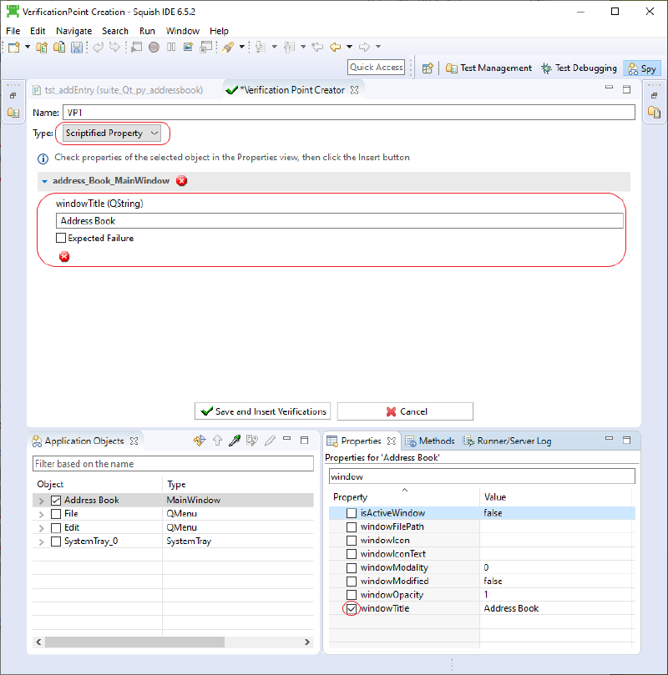Click the Application Objects horizontal scrollbar
The width and height of the screenshot is (668, 675).
(x=134, y=642)
